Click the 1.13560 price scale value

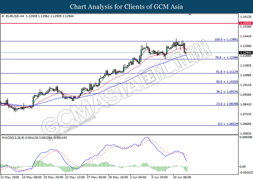coord(246,46)
